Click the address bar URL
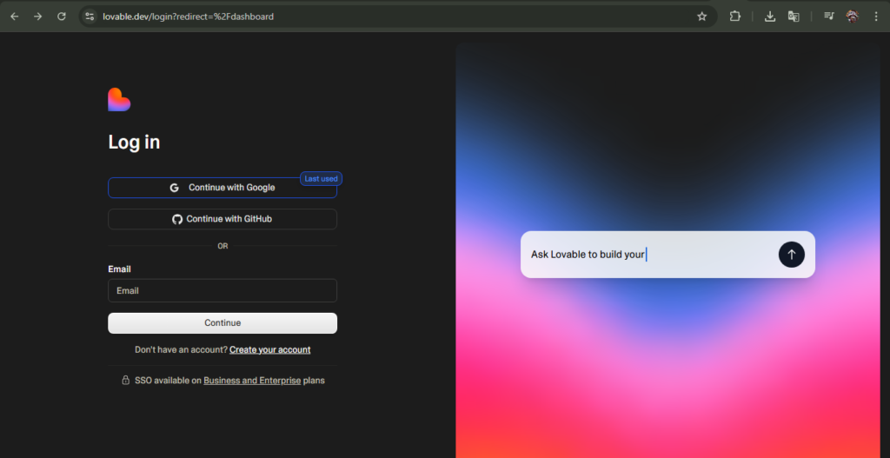The width and height of the screenshot is (890, 458). [x=188, y=17]
